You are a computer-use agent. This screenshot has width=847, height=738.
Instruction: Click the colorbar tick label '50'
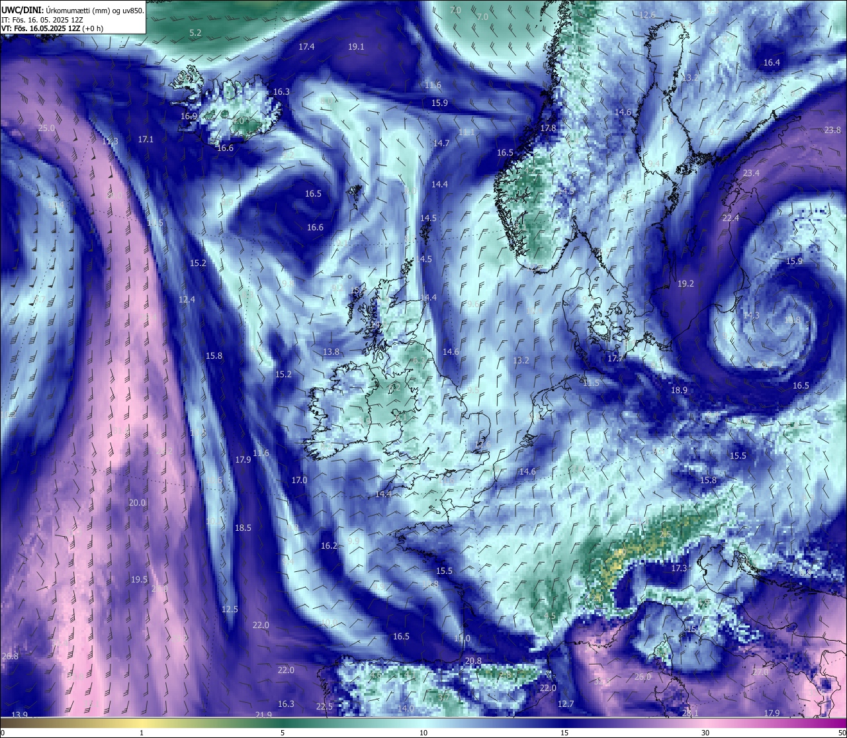tap(841, 733)
